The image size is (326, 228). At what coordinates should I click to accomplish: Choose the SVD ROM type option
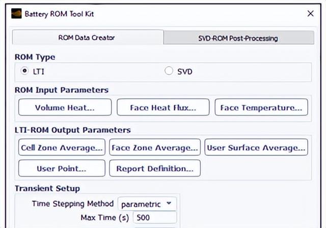[x=169, y=71]
